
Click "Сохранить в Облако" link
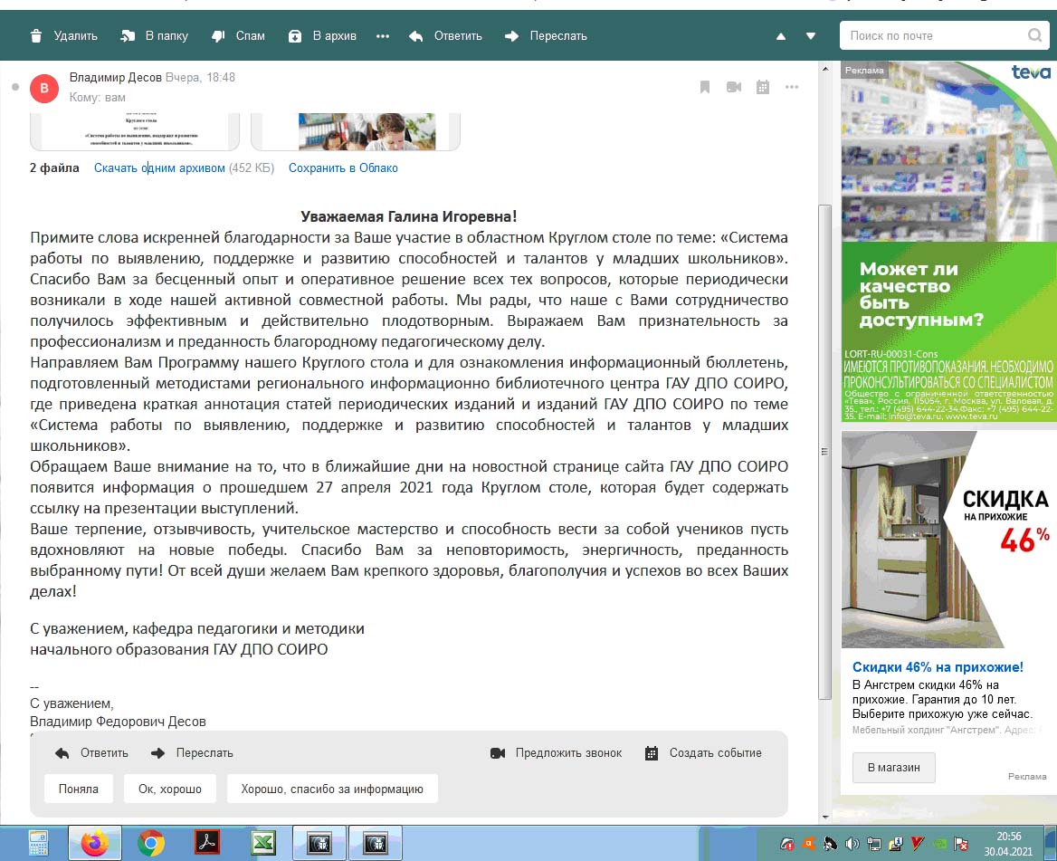click(x=343, y=167)
